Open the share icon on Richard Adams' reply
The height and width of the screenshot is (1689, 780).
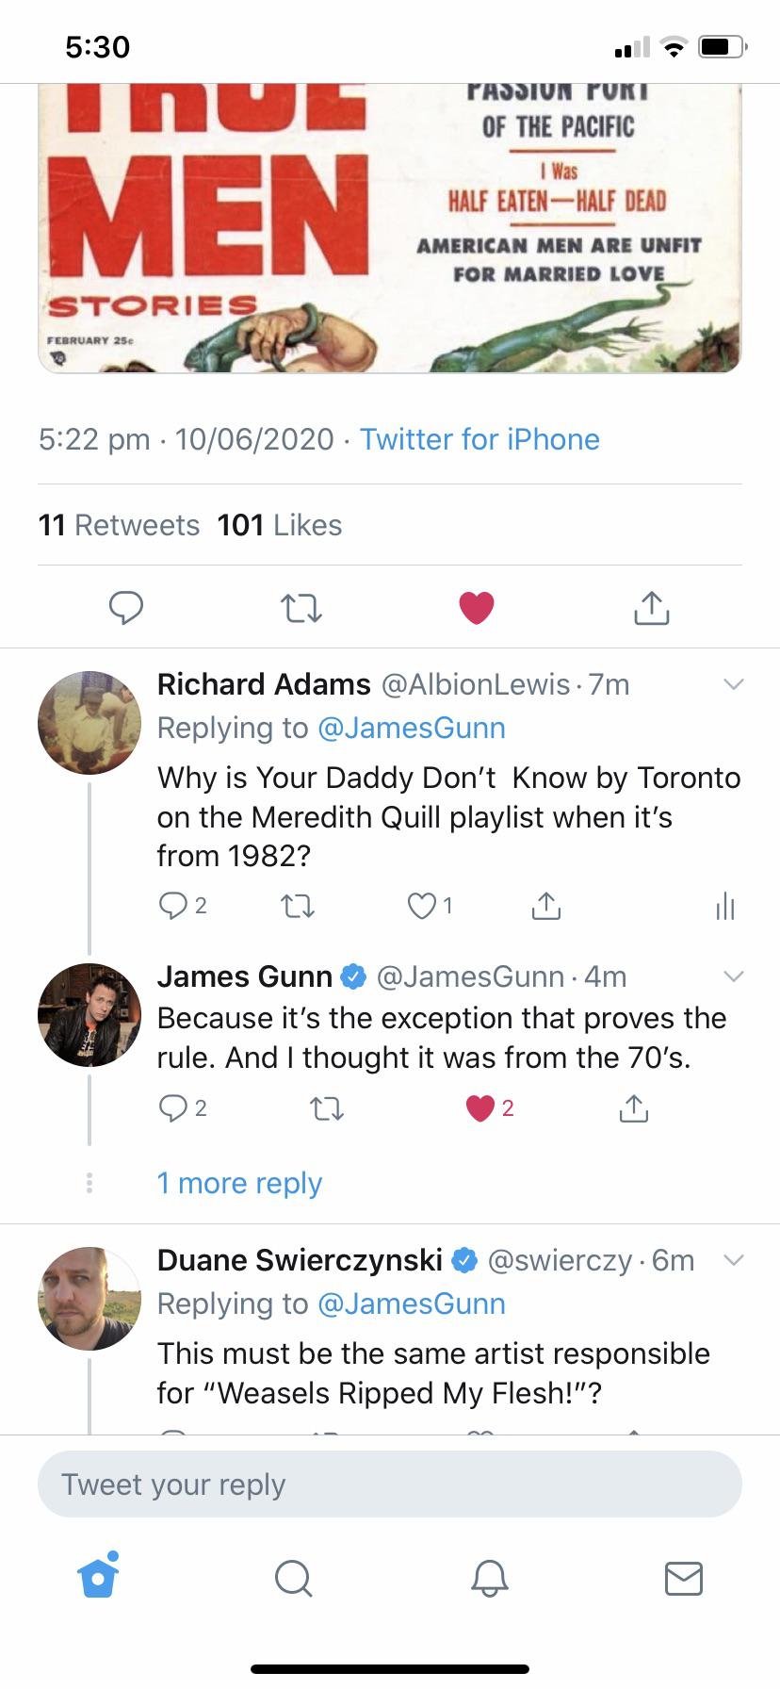coord(545,906)
